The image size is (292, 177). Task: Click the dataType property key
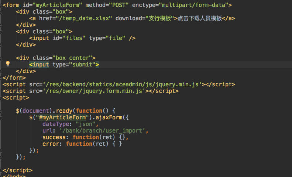click(x=56, y=124)
